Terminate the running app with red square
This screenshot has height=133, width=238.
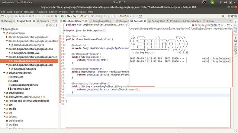click(193, 25)
